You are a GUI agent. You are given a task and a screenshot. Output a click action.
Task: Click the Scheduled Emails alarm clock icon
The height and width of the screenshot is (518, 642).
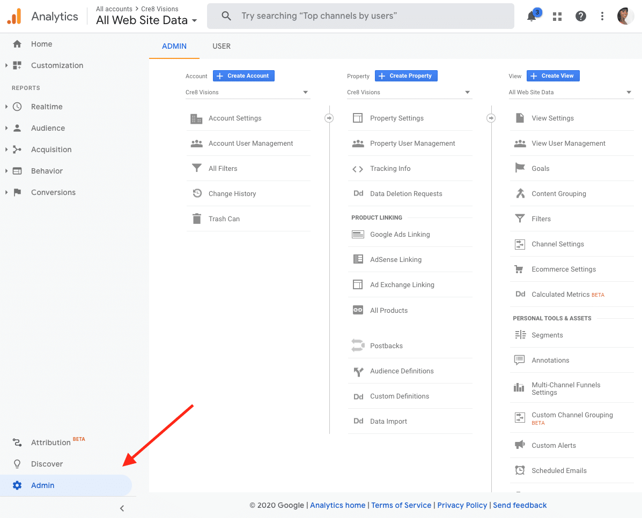click(x=520, y=470)
